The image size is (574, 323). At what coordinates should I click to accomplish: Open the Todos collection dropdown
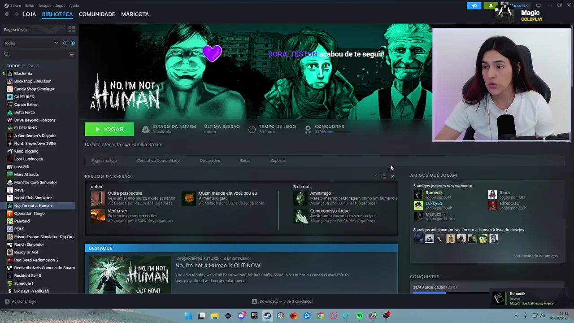31,43
